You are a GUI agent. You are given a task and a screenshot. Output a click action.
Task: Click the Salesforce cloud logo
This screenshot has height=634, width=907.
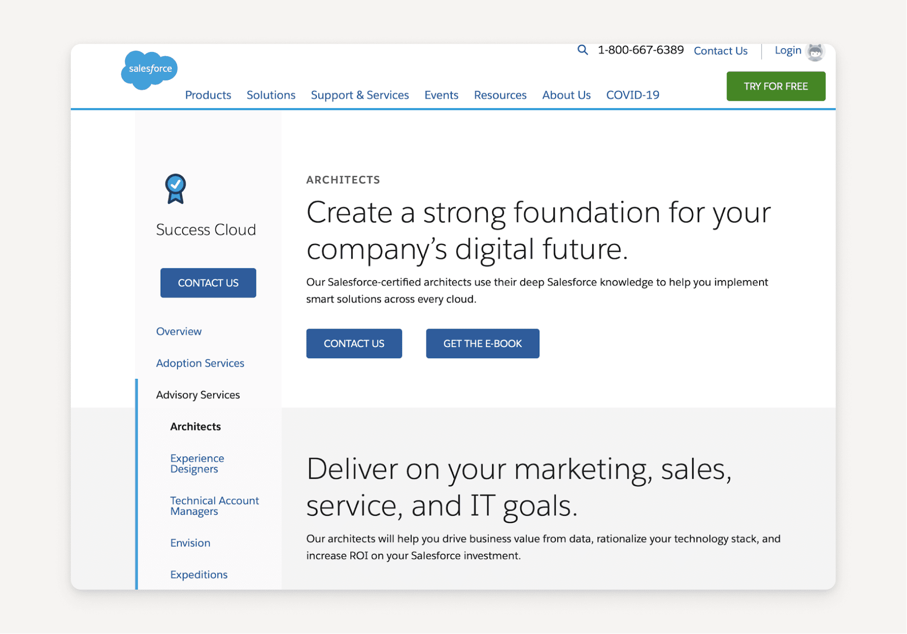pyautogui.click(x=149, y=69)
